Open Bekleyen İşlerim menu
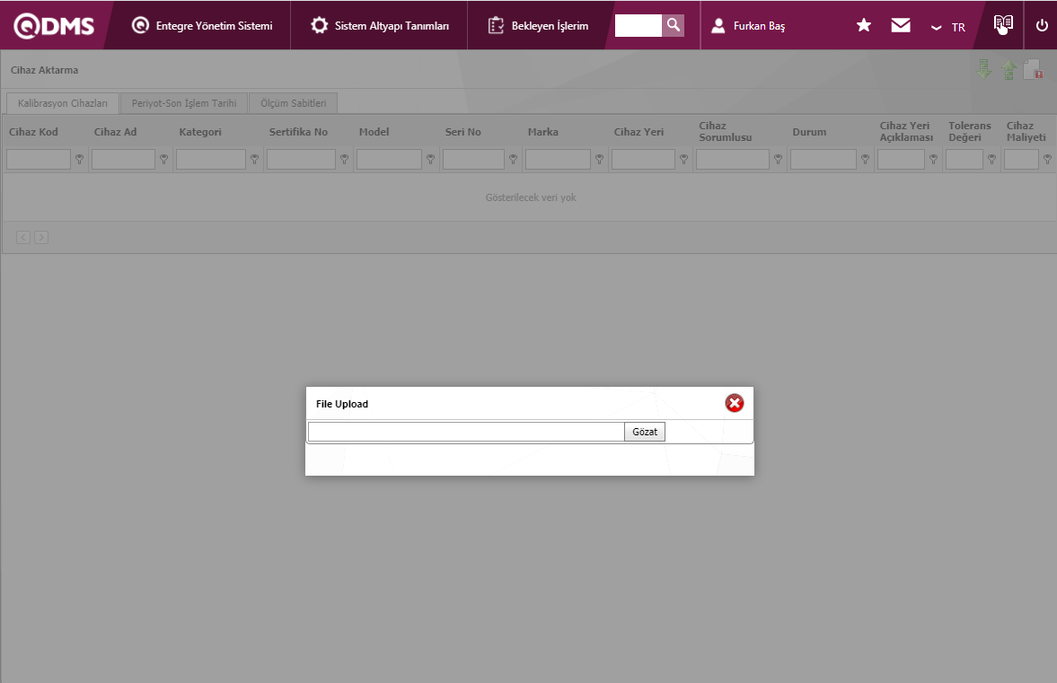 [538, 26]
